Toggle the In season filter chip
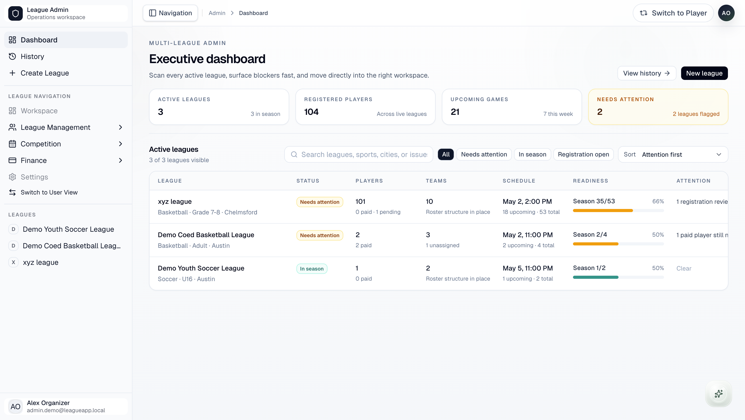 click(x=532, y=154)
